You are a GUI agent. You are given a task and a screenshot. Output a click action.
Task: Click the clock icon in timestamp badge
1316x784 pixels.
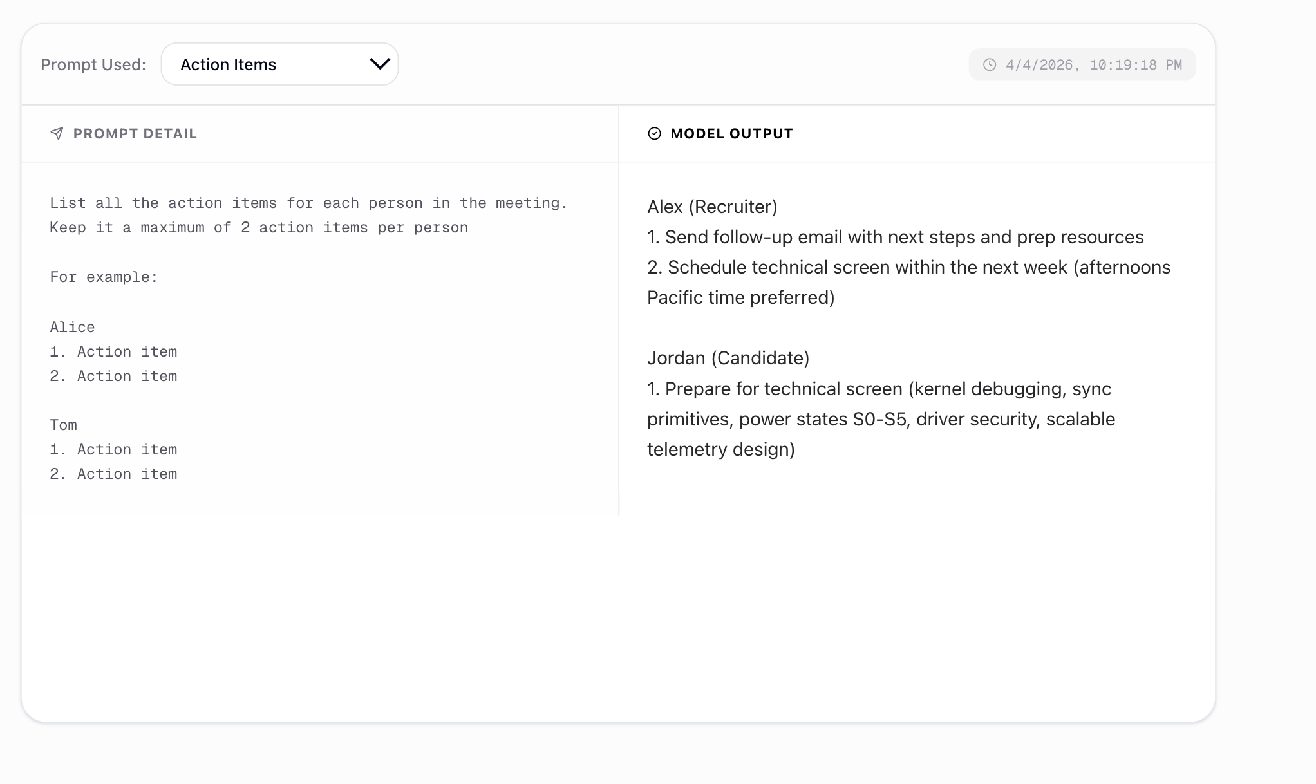click(x=990, y=64)
